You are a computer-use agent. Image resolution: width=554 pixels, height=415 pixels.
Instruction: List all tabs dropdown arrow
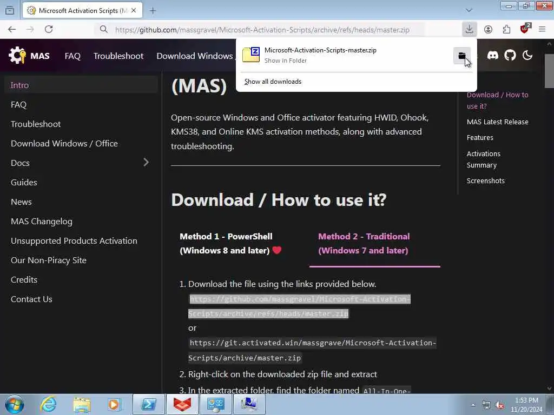tap(469, 10)
